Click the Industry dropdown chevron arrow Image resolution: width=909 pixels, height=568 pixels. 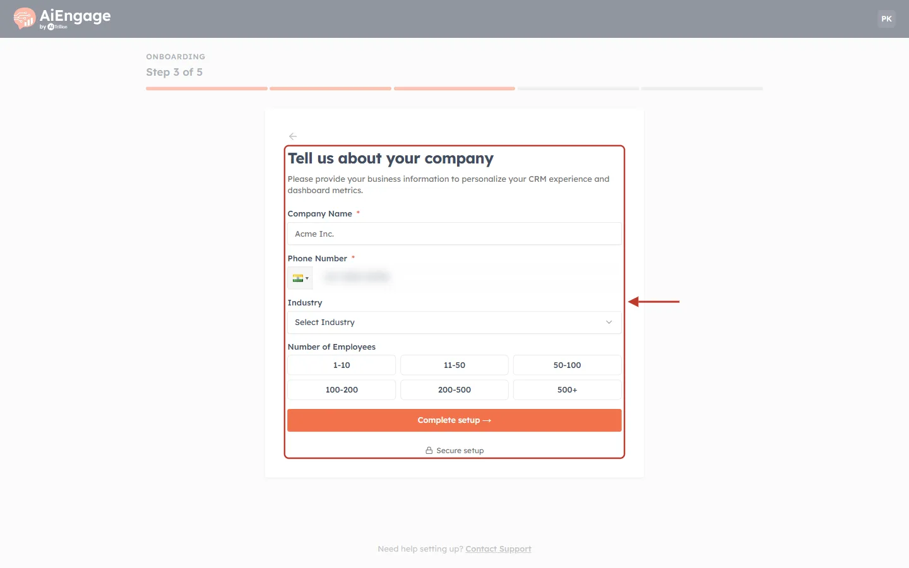(x=609, y=322)
